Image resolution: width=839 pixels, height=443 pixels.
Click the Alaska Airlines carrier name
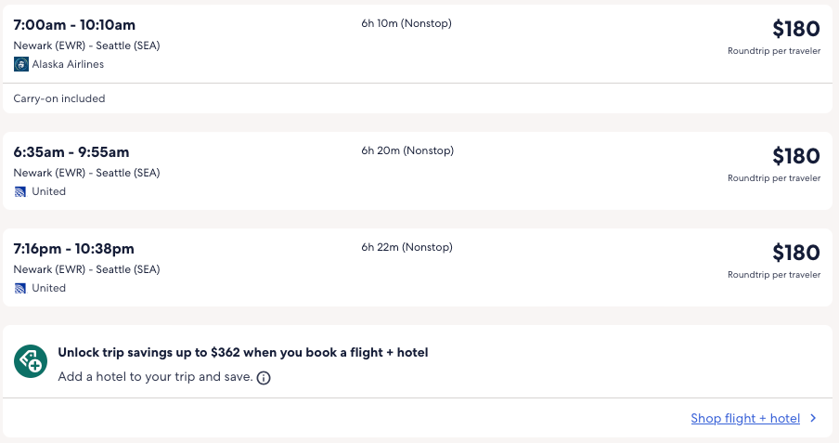click(x=68, y=64)
